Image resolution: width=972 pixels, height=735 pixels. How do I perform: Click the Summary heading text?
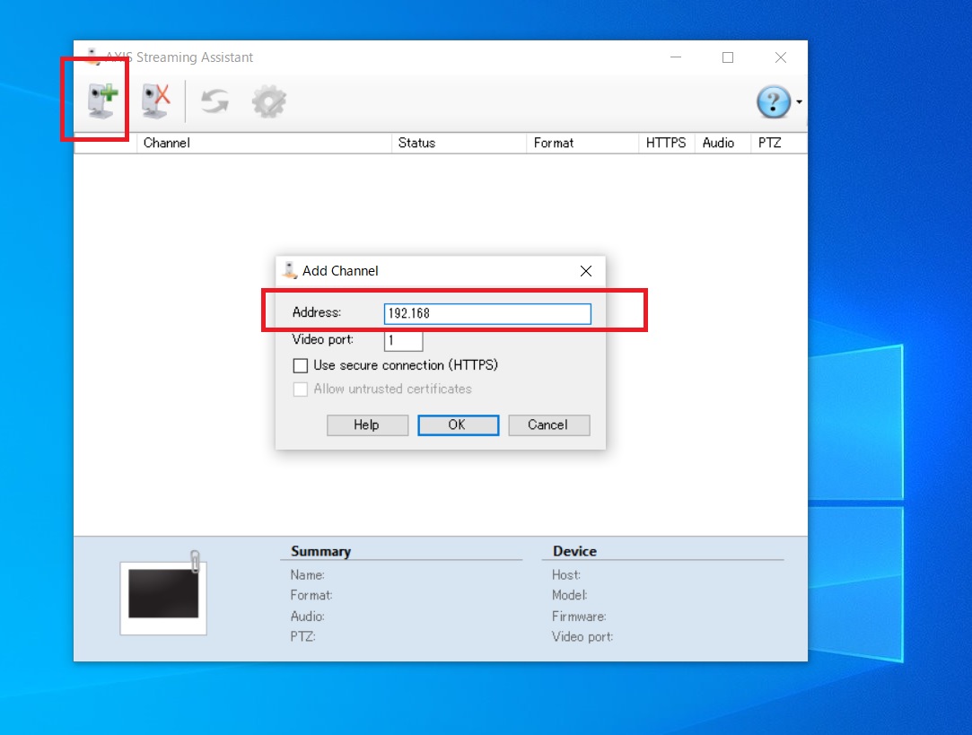point(321,551)
